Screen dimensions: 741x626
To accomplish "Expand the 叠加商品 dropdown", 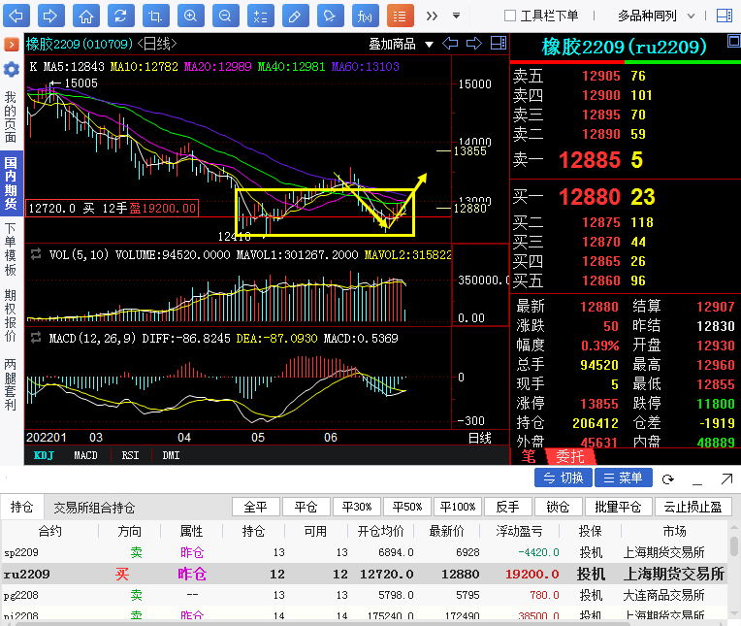I will point(400,43).
